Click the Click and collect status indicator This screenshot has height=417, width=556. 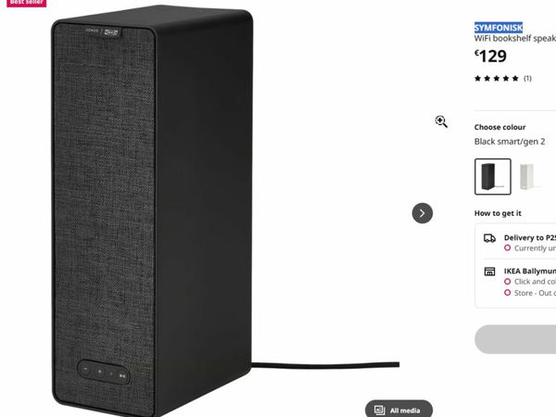[507, 282]
